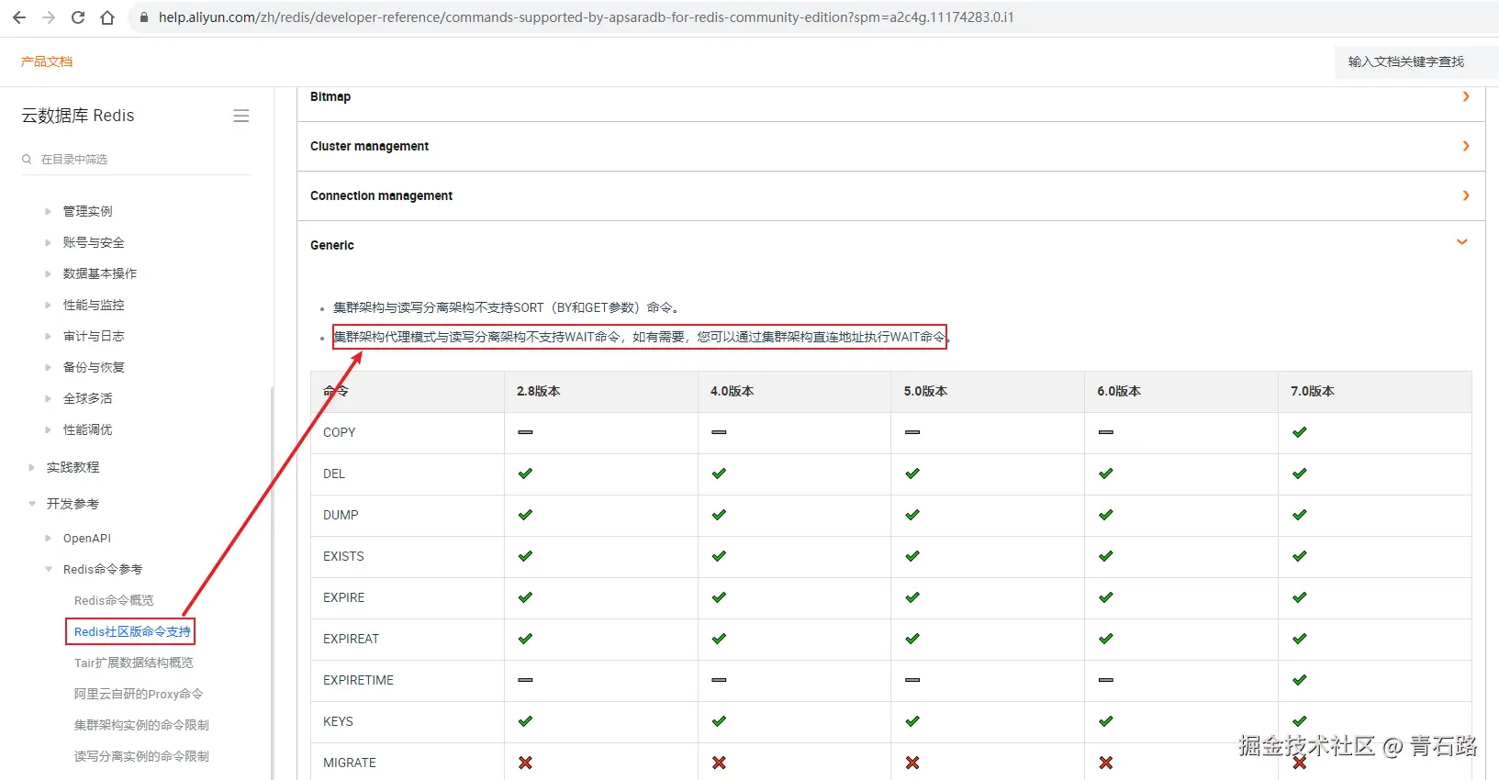Focus the 输入文档关键字查找 search box
The height and width of the screenshot is (780, 1499).
1416,61
